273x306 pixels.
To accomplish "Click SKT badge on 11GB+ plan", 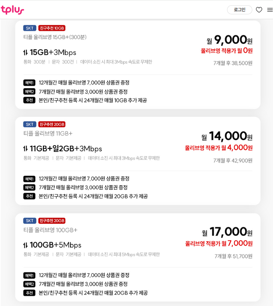I will pos(30,125).
